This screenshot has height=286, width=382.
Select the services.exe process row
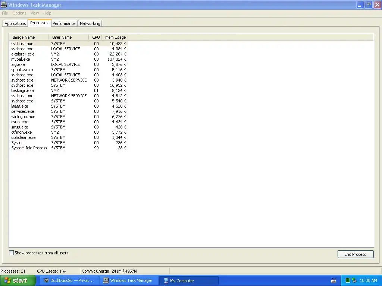tap(69, 111)
